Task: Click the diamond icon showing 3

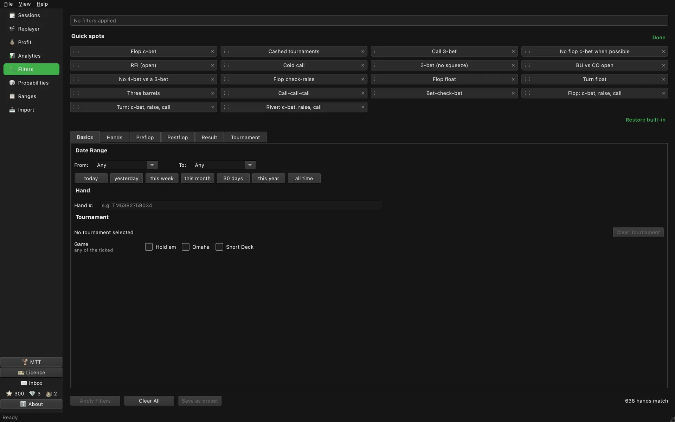Action: coord(32,394)
